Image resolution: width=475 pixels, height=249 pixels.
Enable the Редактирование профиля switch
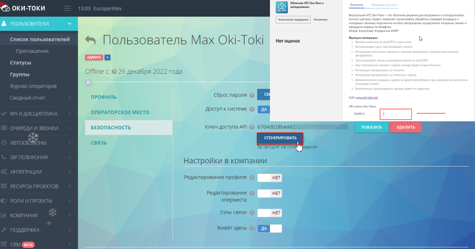pyautogui.click(x=270, y=178)
